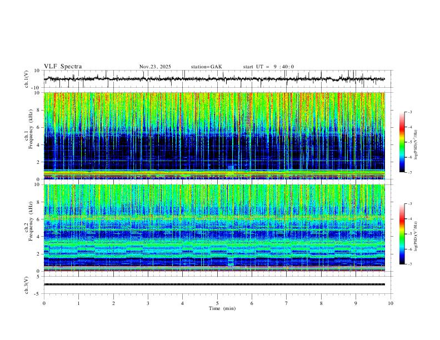Viewport: 440px width, 340px height.
Task: Click the ch.2 spectrogram colorbar
Action: pyautogui.click(x=402, y=234)
